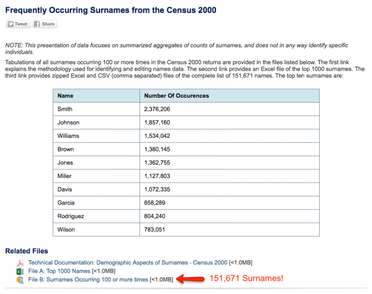
Task: Click the Name column header
Action: [65, 96]
